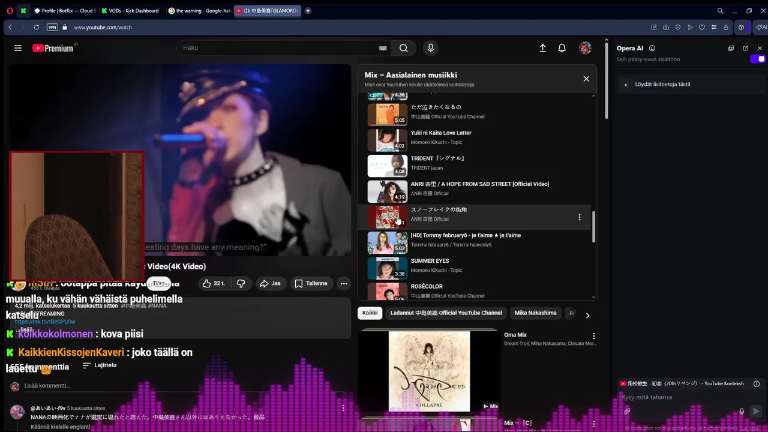Open a new browser tab

[x=308, y=11]
